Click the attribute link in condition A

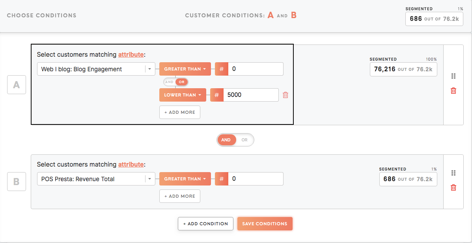tap(131, 55)
